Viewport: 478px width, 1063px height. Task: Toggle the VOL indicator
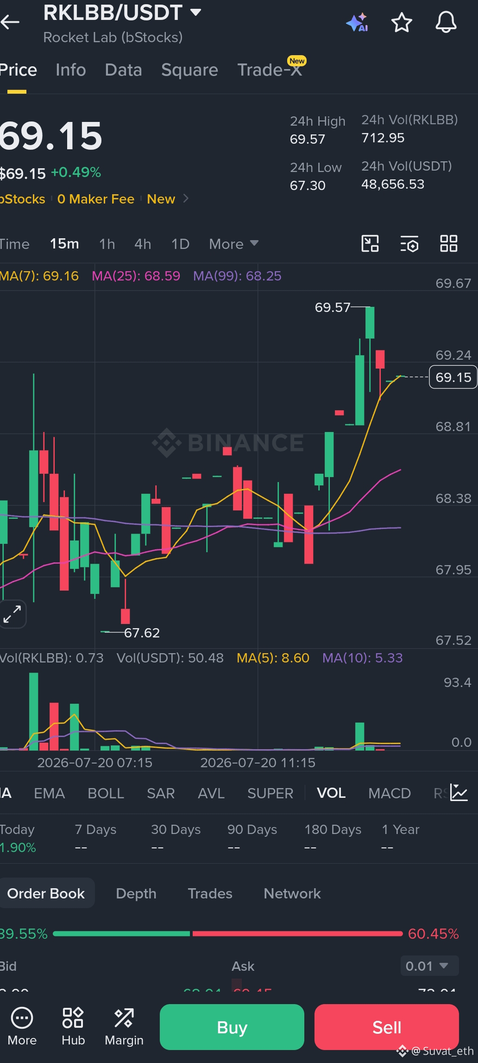(x=331, y=793)
